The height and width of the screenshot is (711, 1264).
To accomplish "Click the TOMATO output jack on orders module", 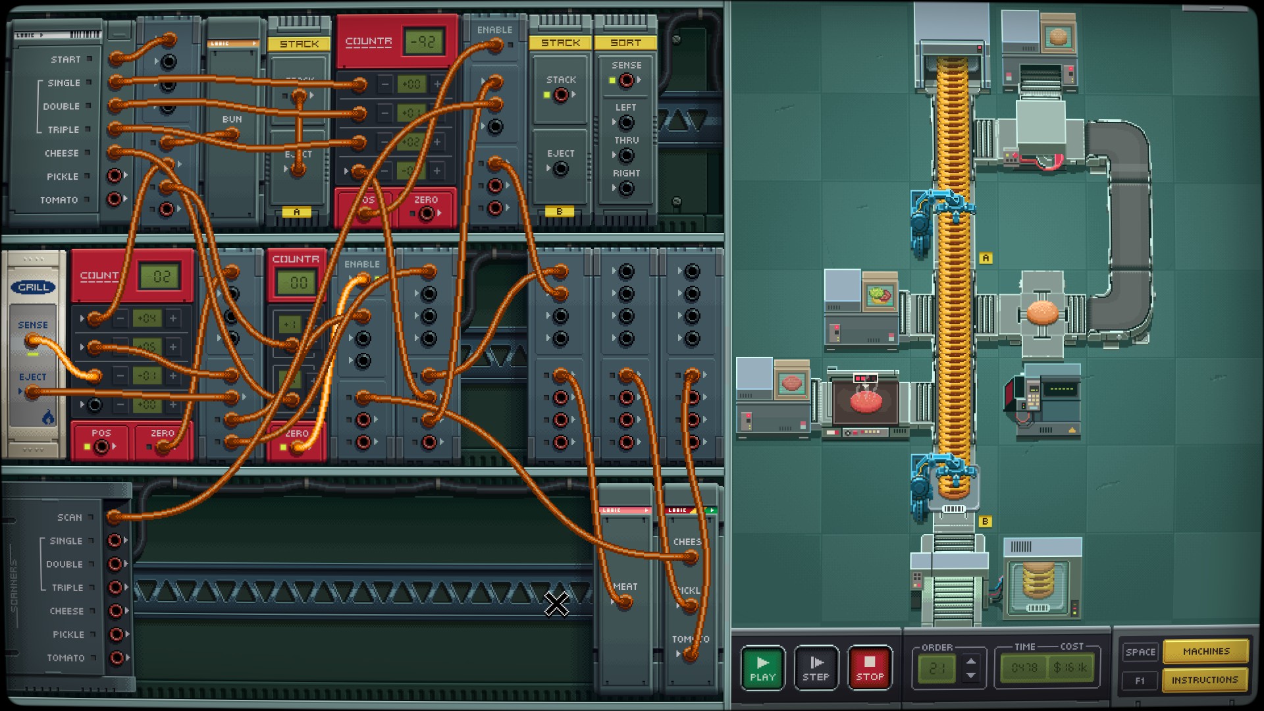I will [115, 198].
